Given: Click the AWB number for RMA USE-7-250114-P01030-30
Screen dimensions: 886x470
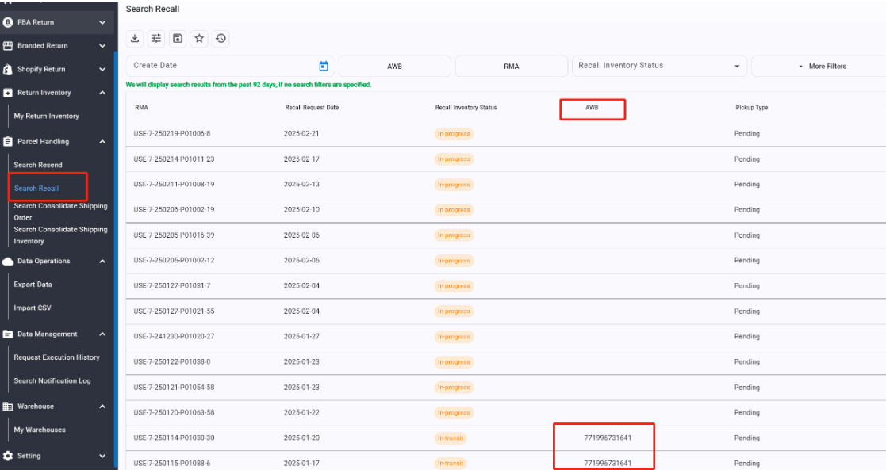Looking at the screenshot, I should click(x=608, y=438).
